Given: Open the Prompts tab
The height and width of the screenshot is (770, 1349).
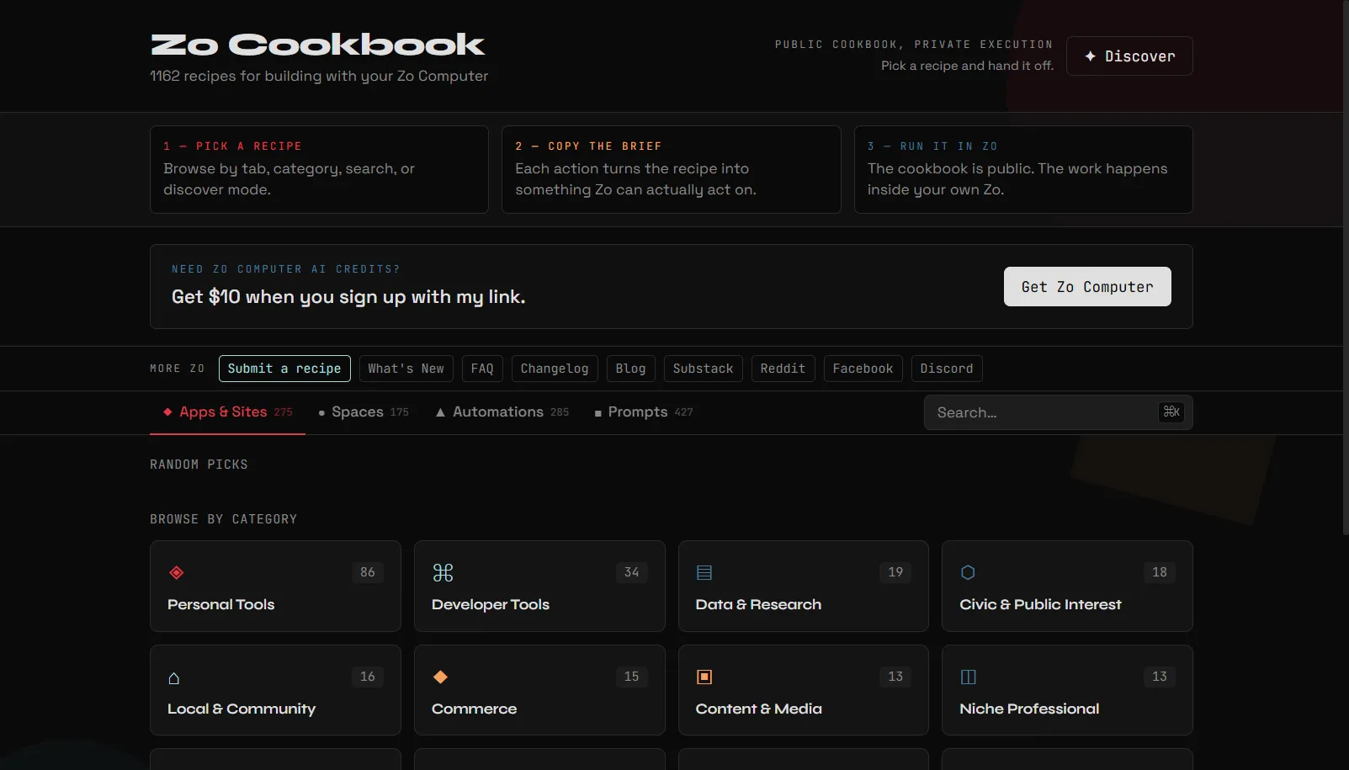Looking at the screenshot, I should (644, 412).
